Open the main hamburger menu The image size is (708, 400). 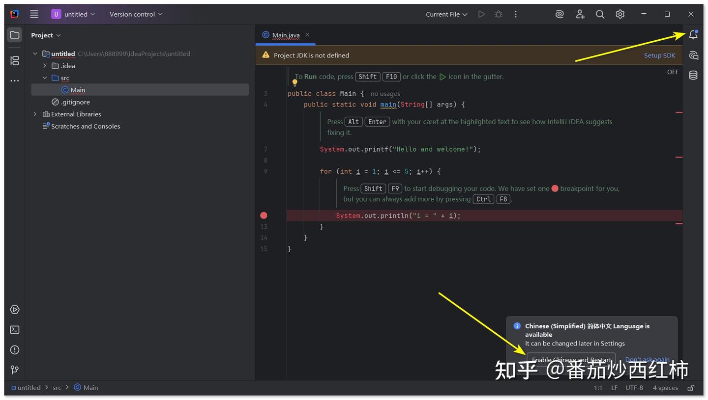pos(34,14)
